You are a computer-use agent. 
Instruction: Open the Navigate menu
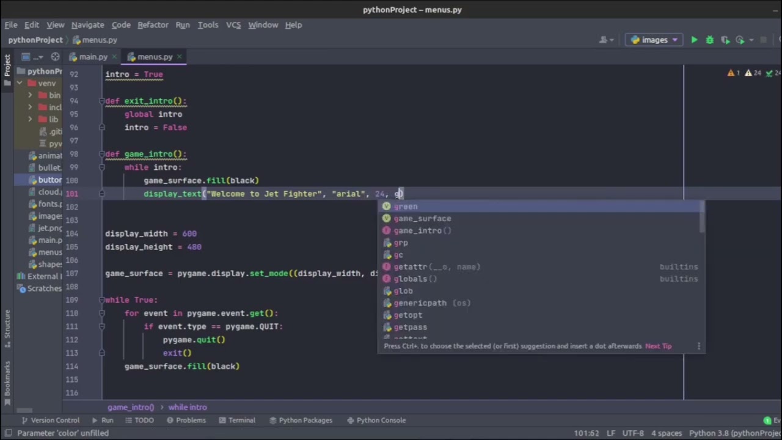click(87, 25)
